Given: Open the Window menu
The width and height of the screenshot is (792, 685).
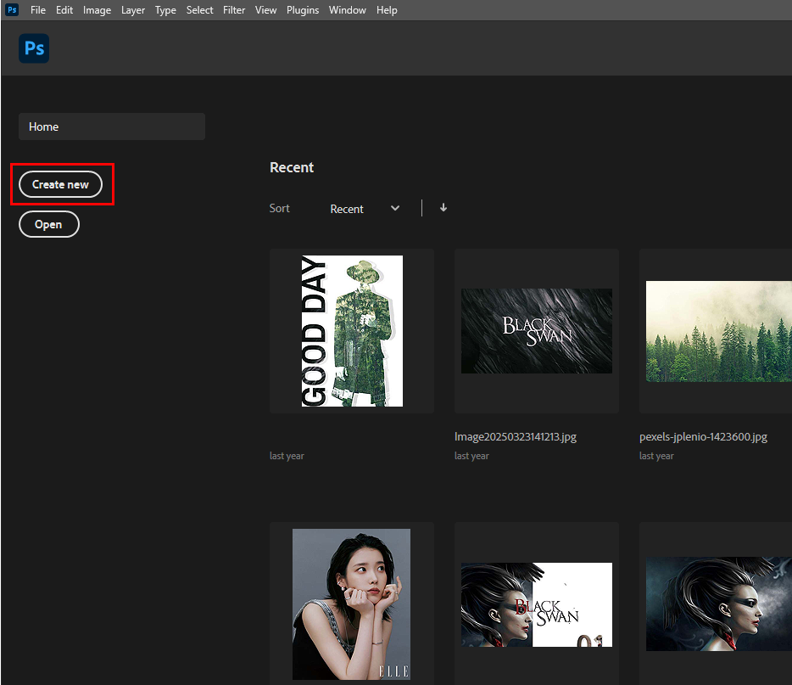Looking at the screenshot, I should coord(347,10).
